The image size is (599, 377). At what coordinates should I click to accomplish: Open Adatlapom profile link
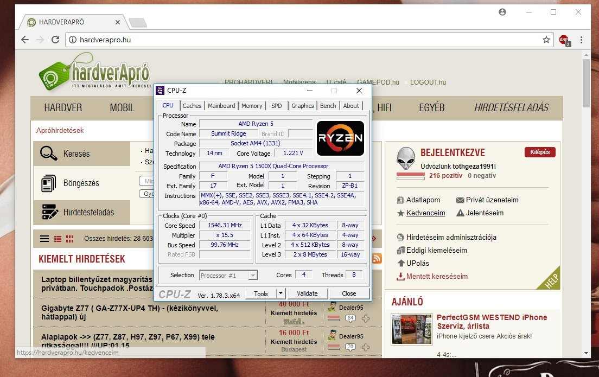(423, 200)
